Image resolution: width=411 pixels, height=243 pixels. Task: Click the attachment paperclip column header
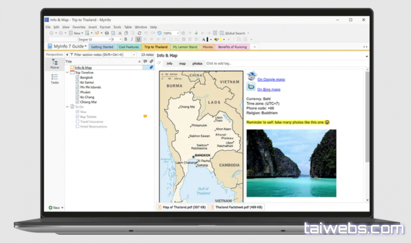(x=151, y=61)
